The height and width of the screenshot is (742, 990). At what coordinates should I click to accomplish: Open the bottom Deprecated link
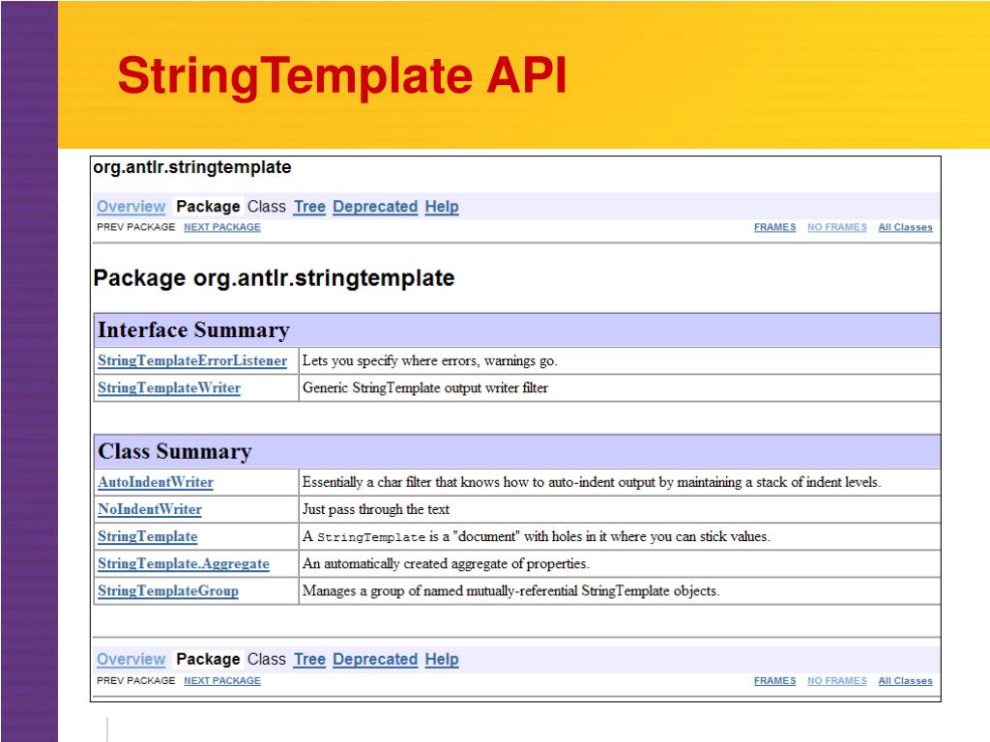tap(375, 659)
